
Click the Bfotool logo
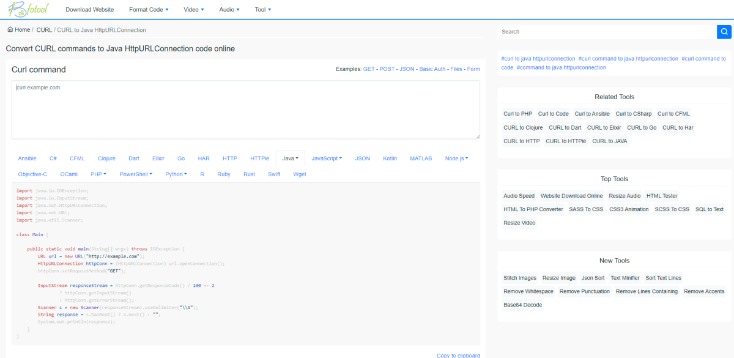[x=28, y=9]
